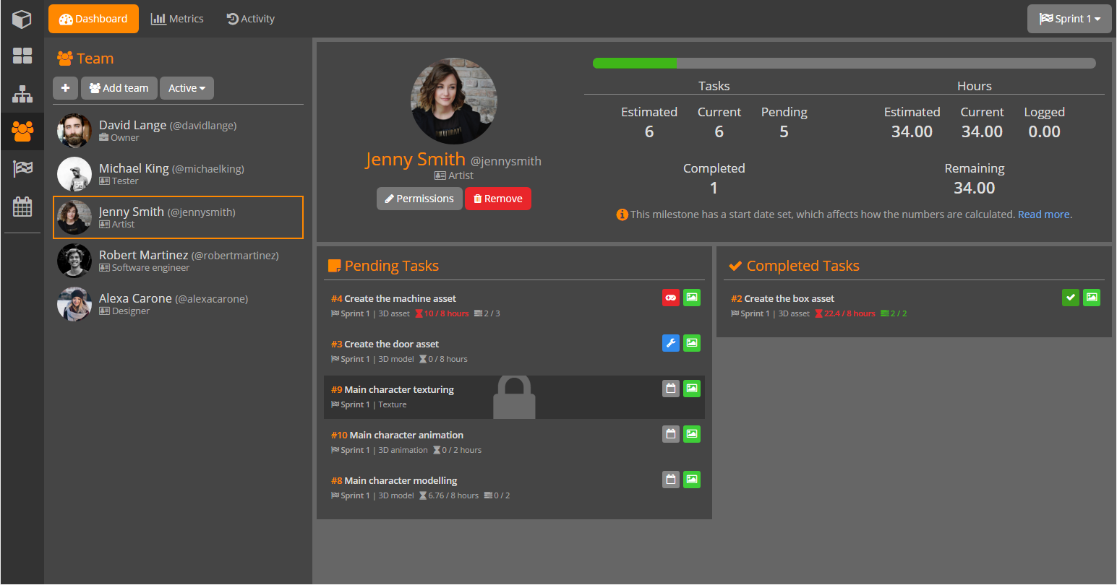Open the image preview icon on Main character modelling
The image size is (1117, 585).
click(692, 479)
